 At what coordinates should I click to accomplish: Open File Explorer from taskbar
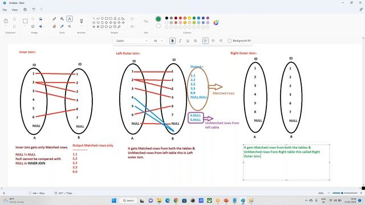159,200
